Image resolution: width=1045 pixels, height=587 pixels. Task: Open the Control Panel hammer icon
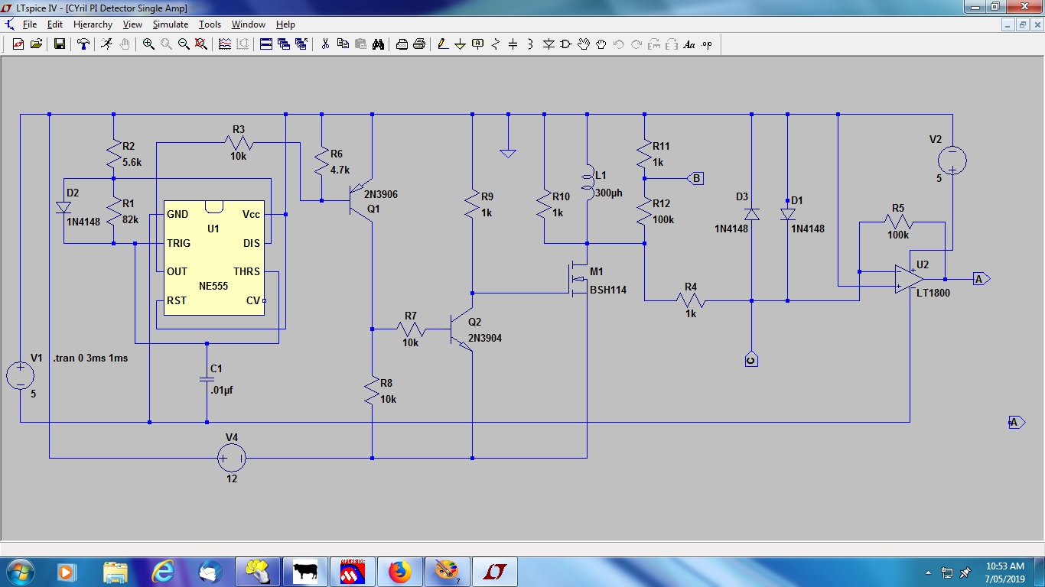[83, 44]
